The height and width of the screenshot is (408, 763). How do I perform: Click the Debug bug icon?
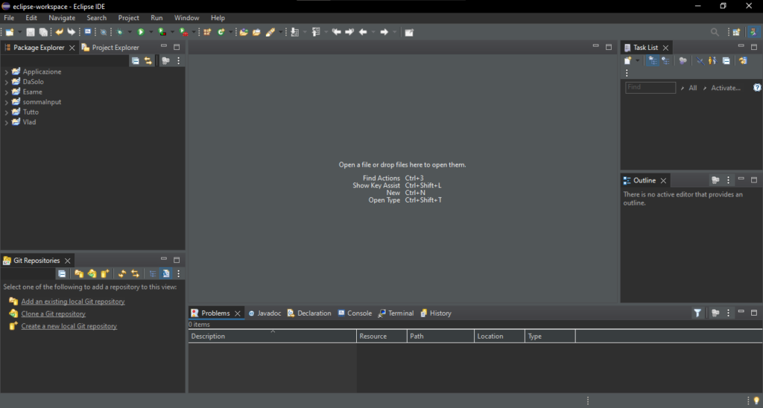(120, 32)
